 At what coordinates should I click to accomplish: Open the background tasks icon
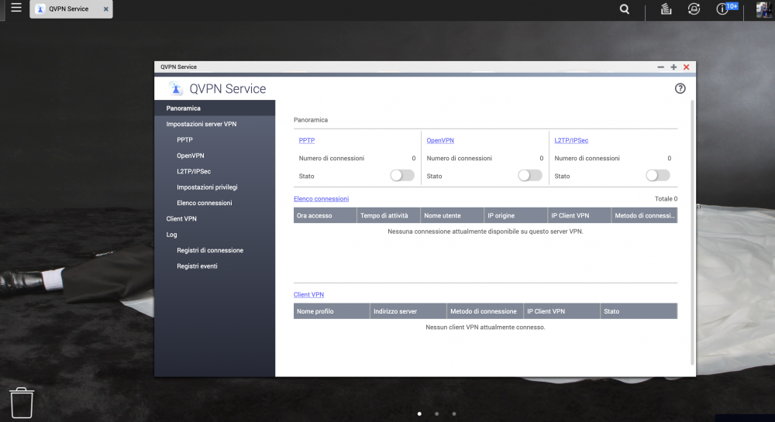click(x=666, y=9)
